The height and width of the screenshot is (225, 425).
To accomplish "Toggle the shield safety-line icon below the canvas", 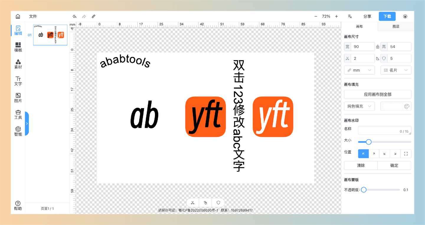I will point(218,203).
